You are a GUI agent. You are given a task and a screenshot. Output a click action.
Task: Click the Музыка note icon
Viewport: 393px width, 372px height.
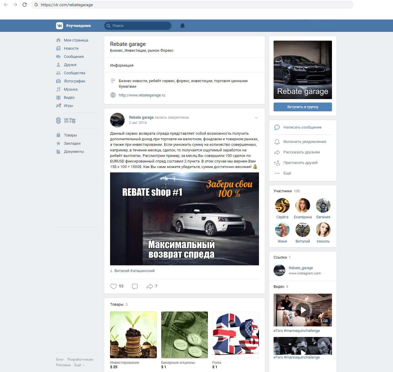point(58,89)
